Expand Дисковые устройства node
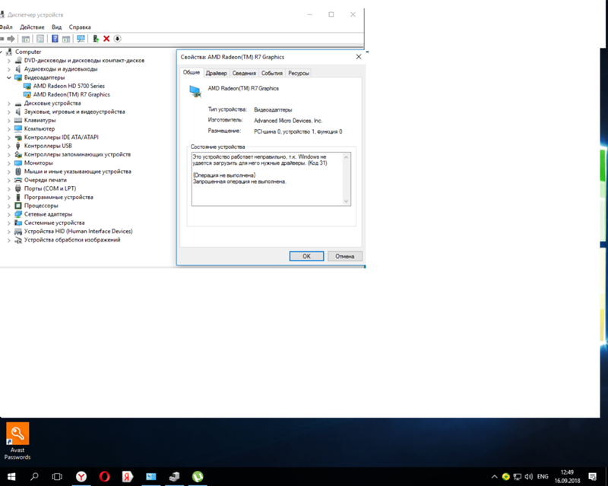608x486 pixels. click(9, 103)
